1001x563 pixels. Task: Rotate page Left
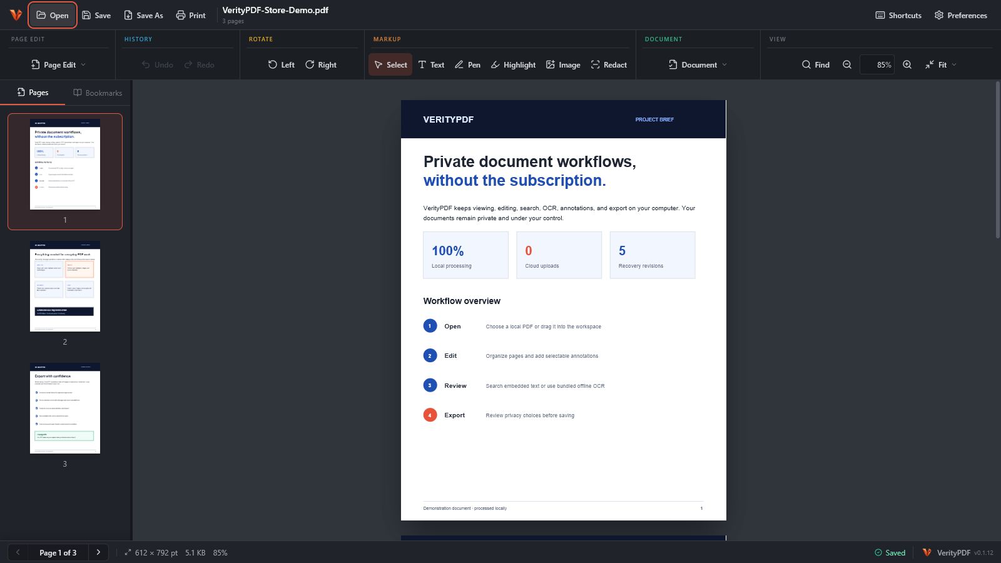point(282,64)
